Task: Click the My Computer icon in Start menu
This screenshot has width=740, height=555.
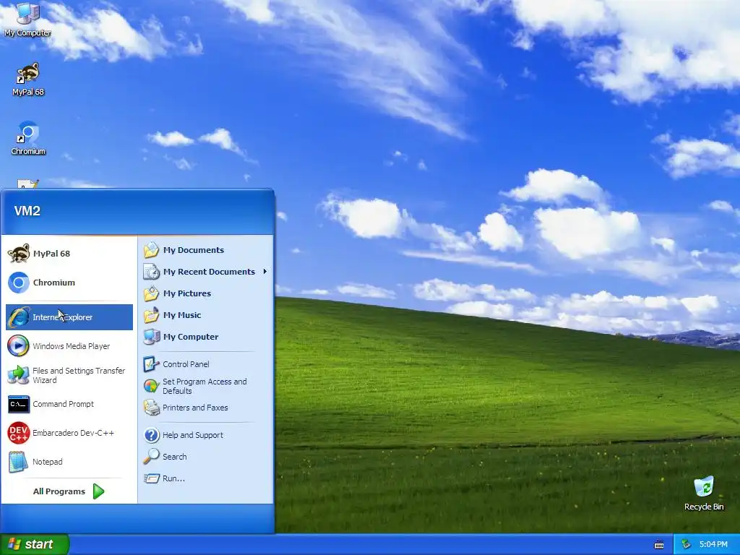Action: coord(152,337)
